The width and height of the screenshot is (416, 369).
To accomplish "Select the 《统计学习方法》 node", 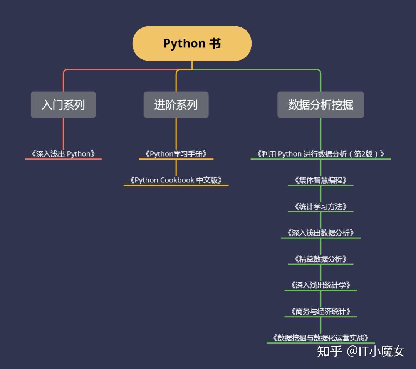I will [321, 206].
